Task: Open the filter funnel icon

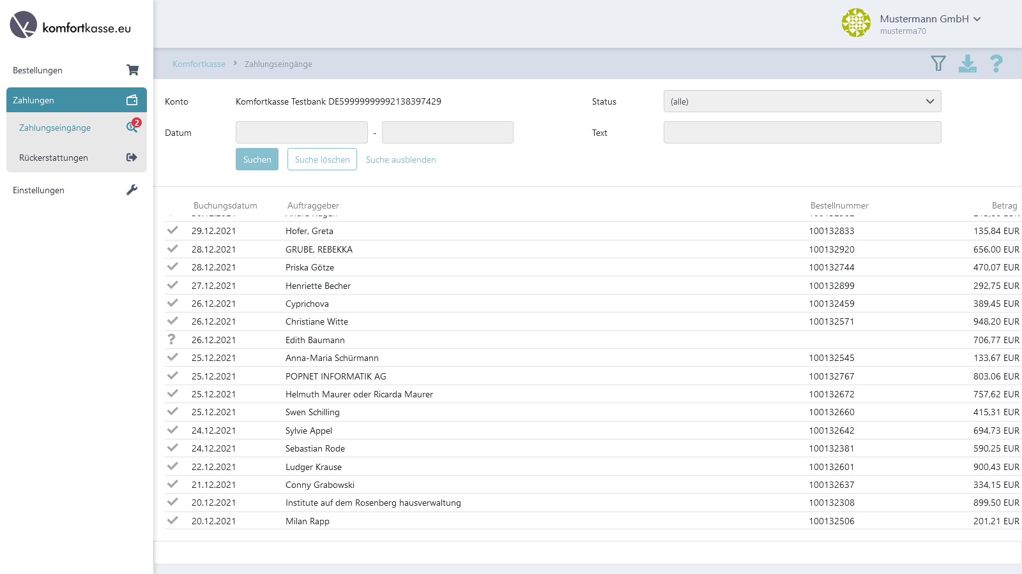Action: pos(938,63)
